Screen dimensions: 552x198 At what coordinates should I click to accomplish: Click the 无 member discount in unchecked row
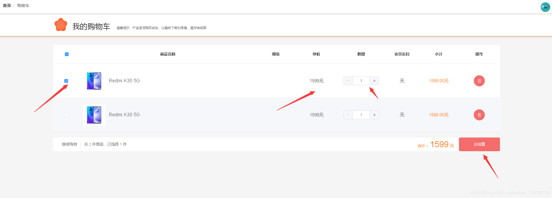(402, 115)
